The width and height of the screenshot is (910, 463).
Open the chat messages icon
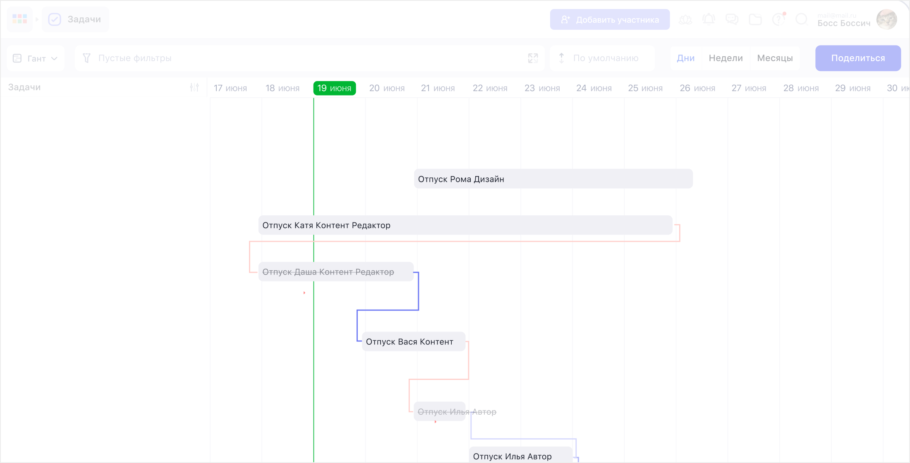click(732, 19)
